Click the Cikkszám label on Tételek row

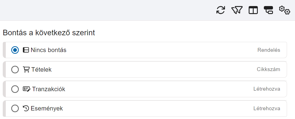(x=268, y=69)
